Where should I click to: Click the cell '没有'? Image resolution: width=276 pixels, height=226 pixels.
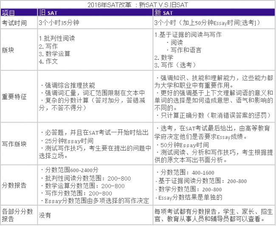(x=45, y=215)
